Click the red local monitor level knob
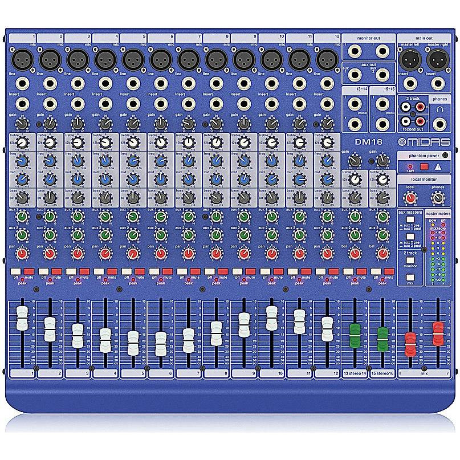 pyautogui.click(x=410, y=197)
